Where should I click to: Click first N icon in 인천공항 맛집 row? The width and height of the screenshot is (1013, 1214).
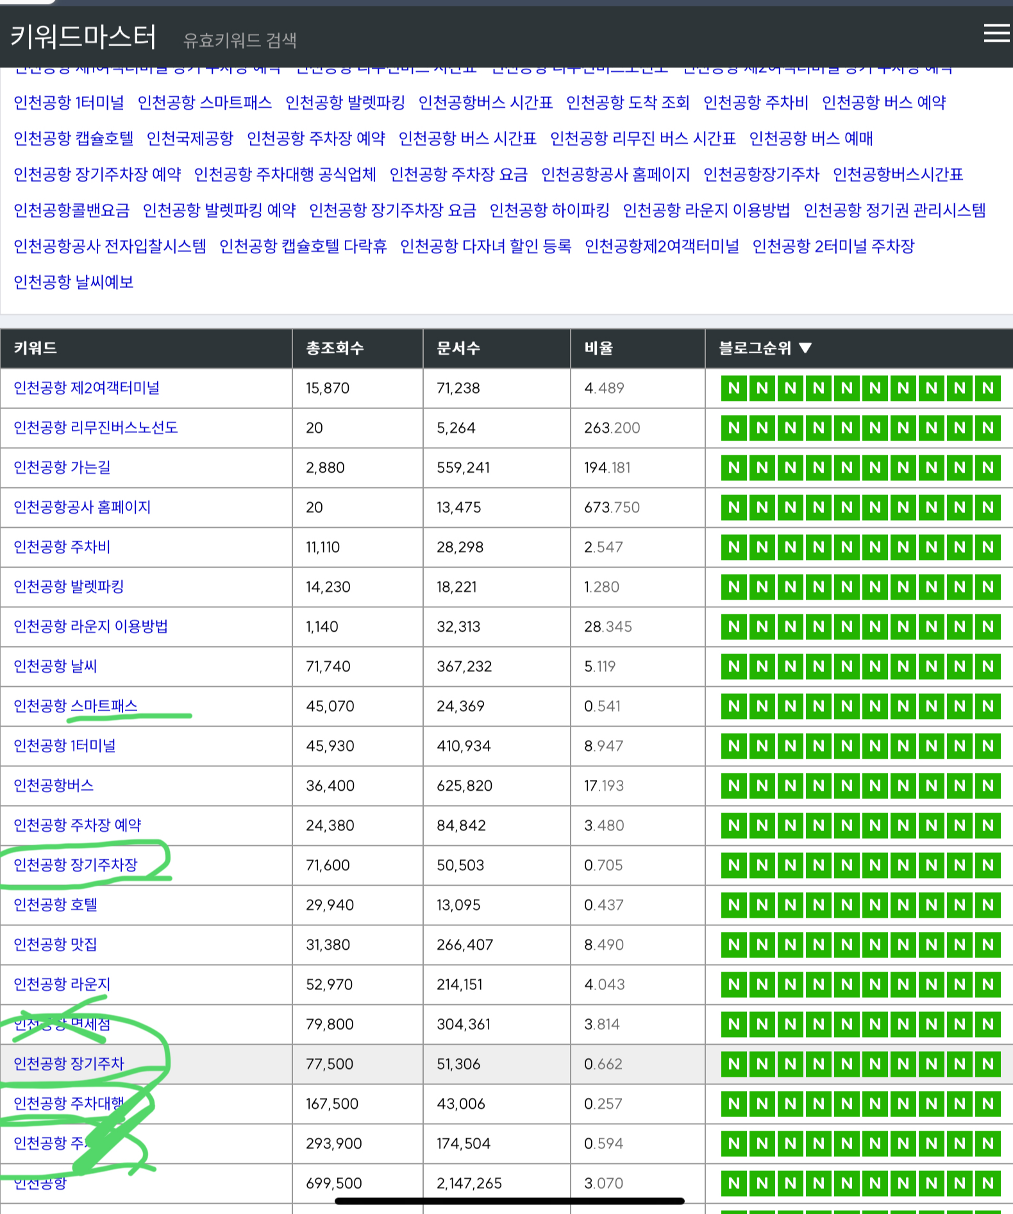click(734, 945)
